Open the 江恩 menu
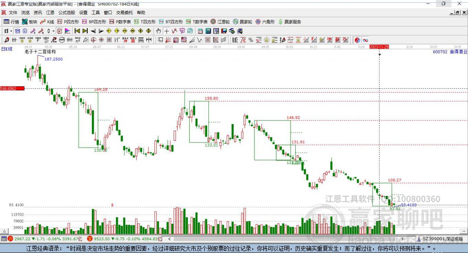This screenshot has height=253, width=468. pyautogui.click(x=50, y=12)
